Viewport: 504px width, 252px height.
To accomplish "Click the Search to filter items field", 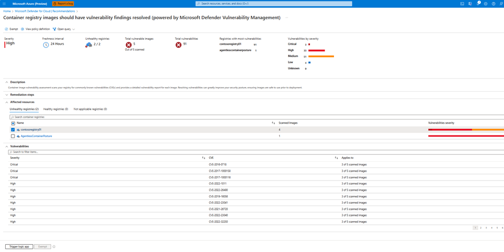I will (257, 152).
